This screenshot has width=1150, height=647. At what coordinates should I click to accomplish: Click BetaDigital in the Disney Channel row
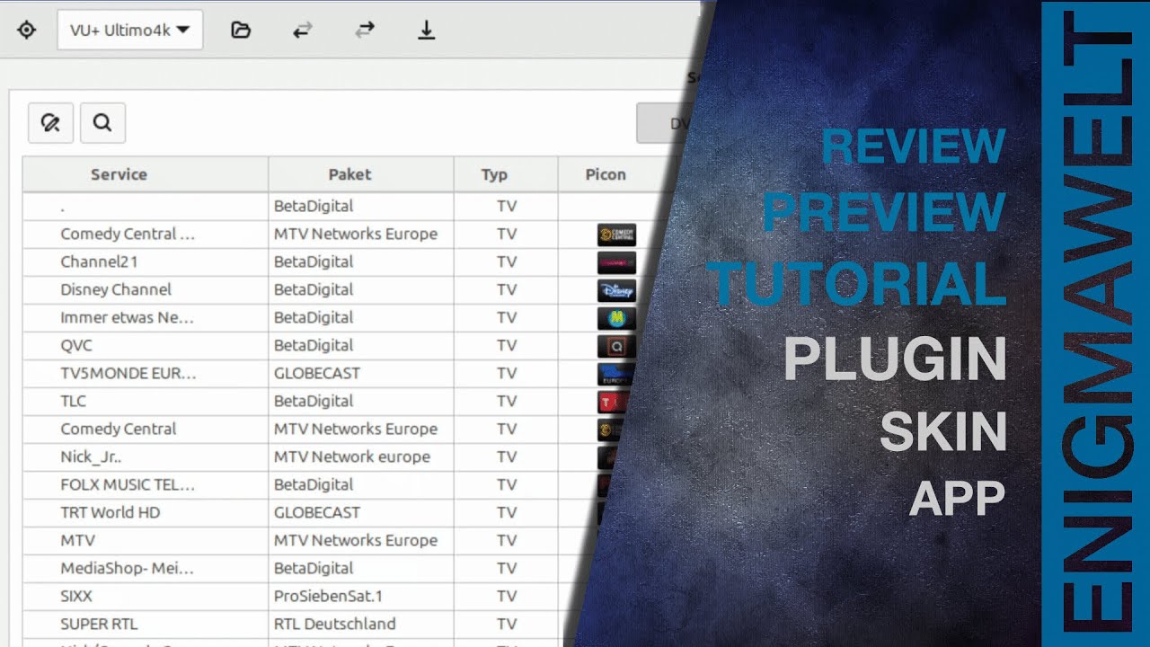[314, 289]
